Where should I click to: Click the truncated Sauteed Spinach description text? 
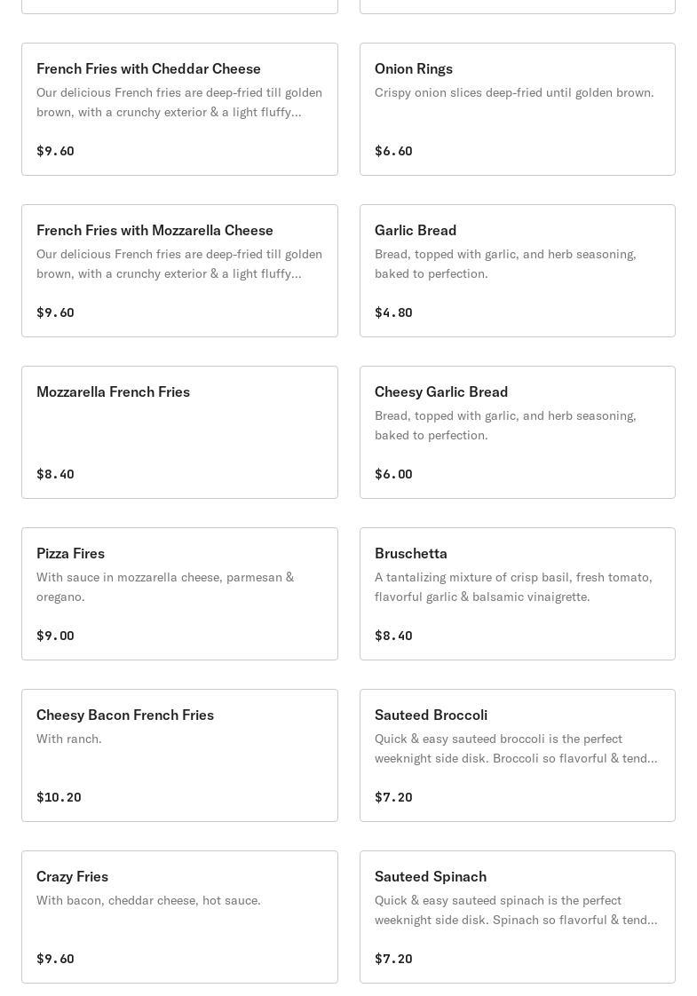tap(516, 910)
